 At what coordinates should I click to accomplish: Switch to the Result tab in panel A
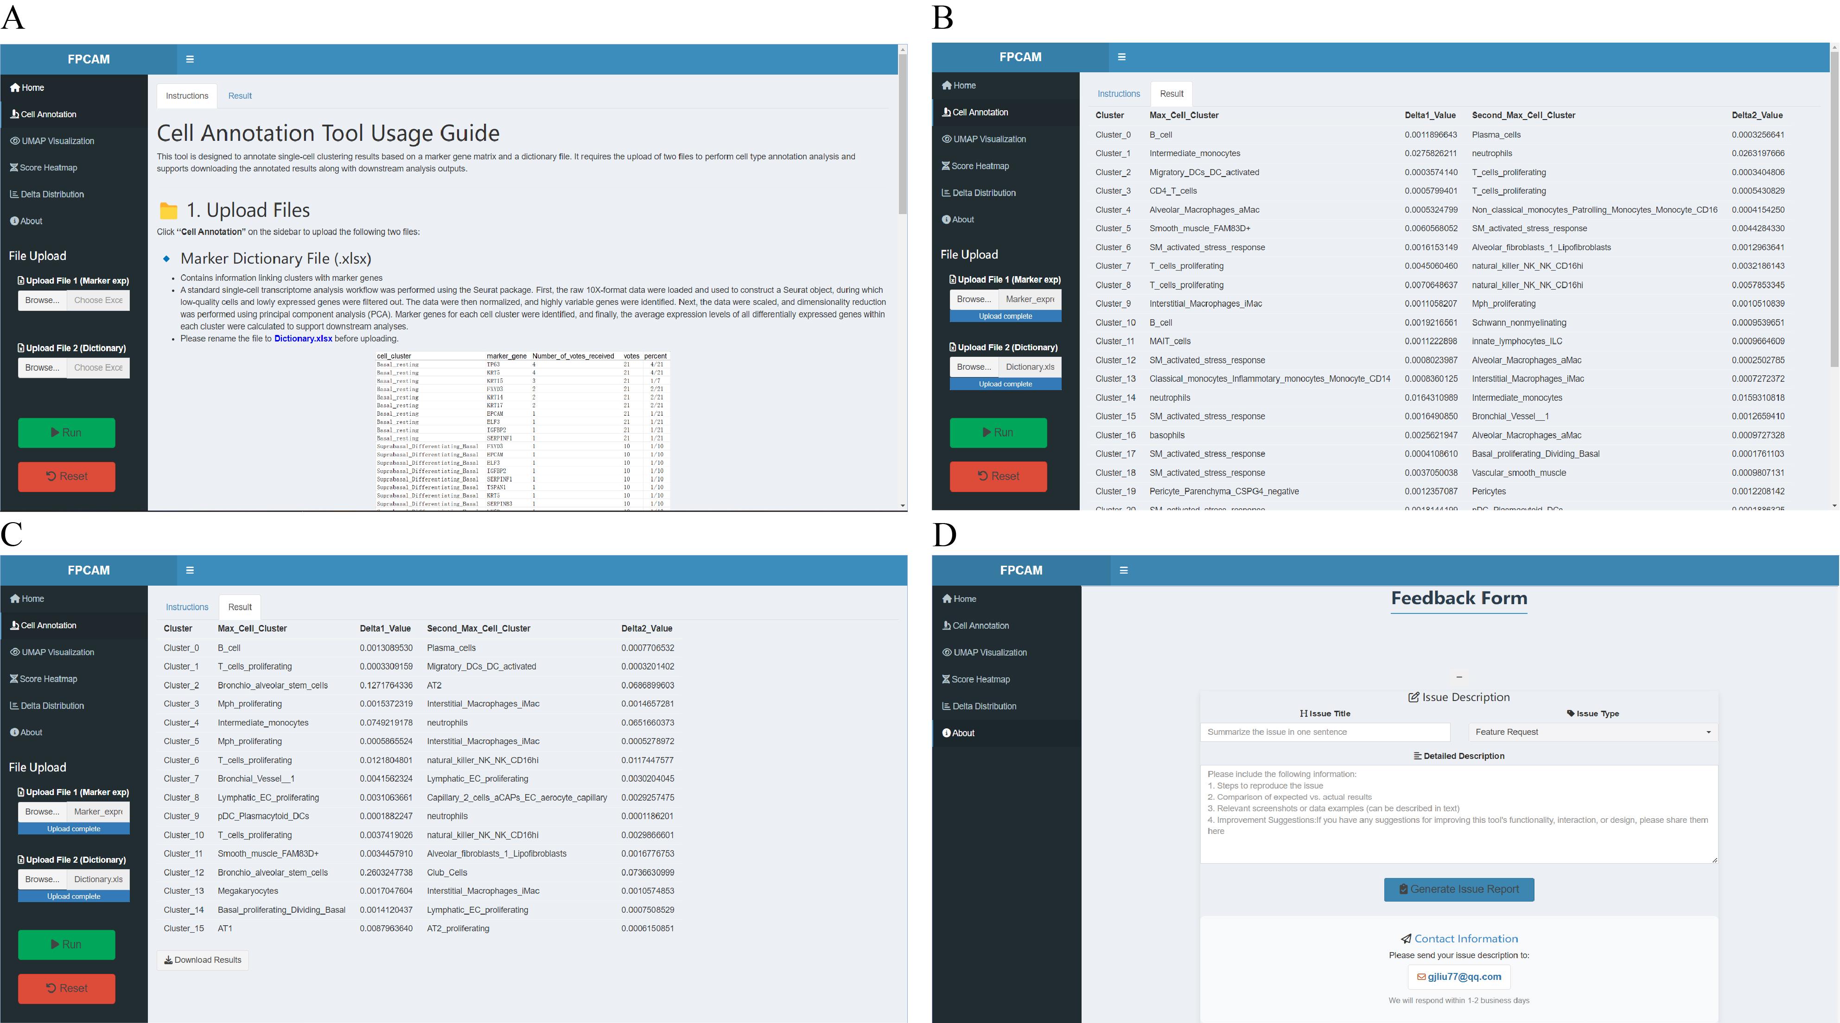click(240, 95)
